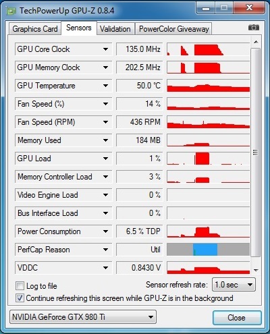Enable the Log to file checkbox

click(20, 286)
